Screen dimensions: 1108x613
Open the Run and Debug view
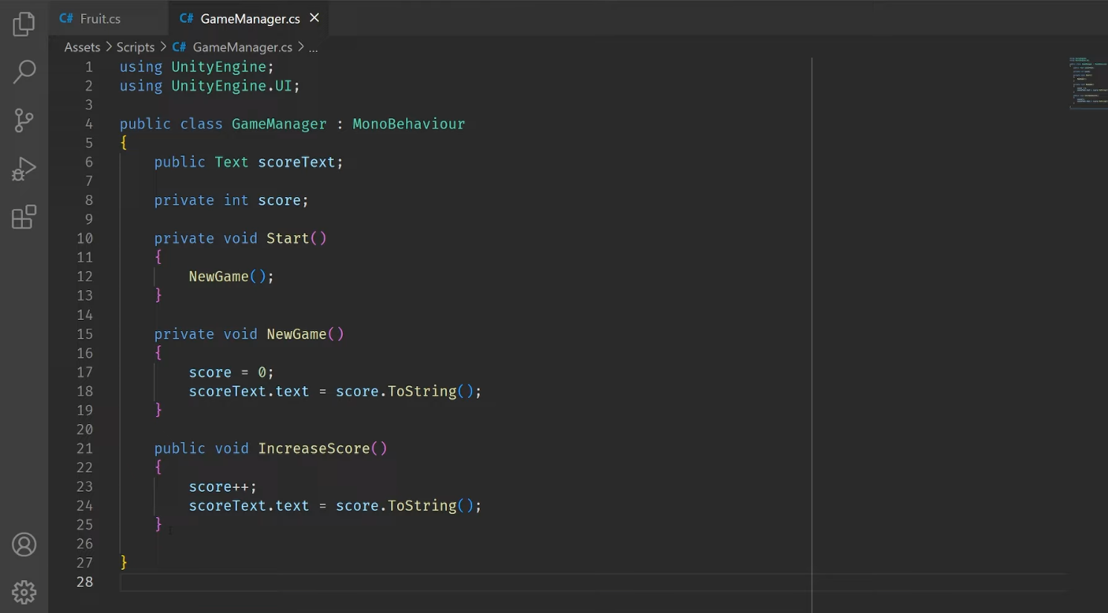coord(24,169)
